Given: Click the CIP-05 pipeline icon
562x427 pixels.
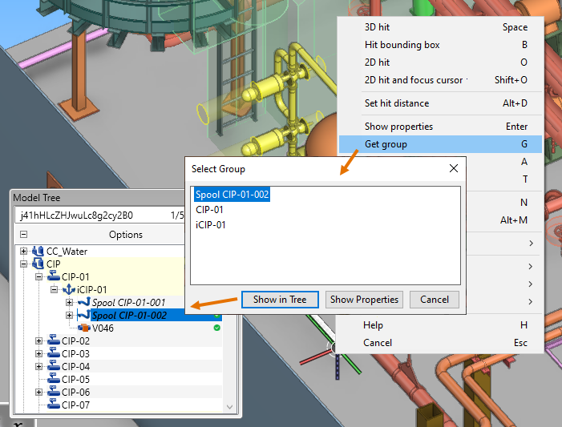Looking at the screenshot, I should [x=54, y=380].
